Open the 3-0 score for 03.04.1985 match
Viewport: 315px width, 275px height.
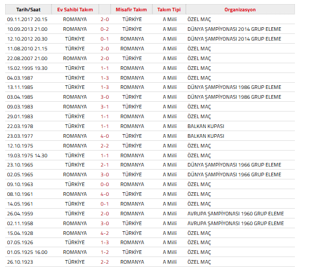point(104,97)
